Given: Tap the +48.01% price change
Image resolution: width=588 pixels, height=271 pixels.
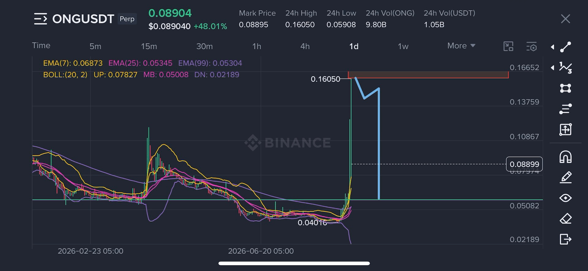Looking at the screenshot, I should coord(210,26).
